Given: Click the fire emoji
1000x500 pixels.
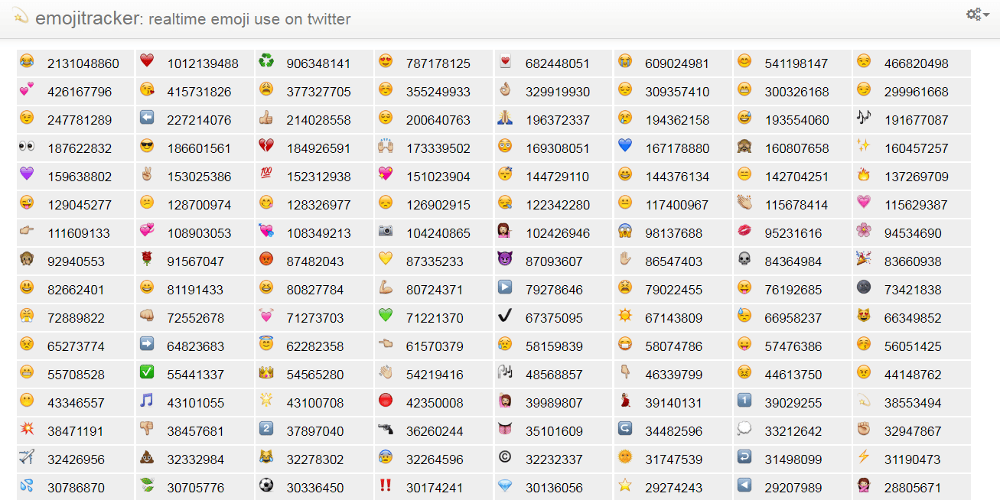Looking at the screenshot, I should pos(864,176).
